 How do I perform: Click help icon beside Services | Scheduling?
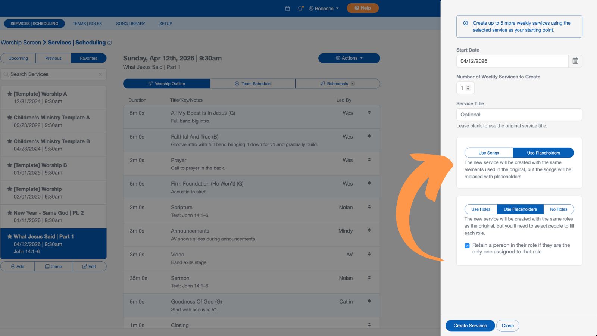pos(110,43)
